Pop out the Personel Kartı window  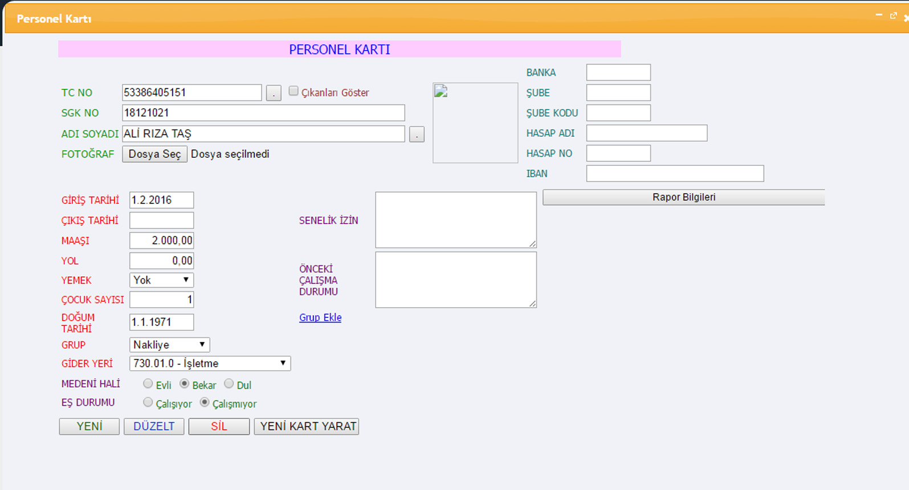(x=893, y=15)
